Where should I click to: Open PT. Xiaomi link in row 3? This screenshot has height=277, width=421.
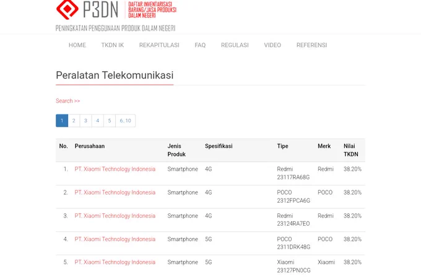coord(115,216)
